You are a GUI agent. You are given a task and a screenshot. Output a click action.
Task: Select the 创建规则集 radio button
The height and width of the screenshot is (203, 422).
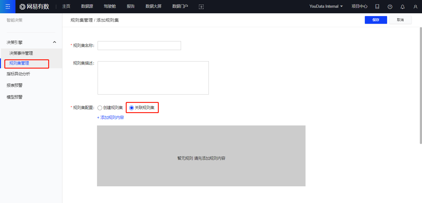100,108
